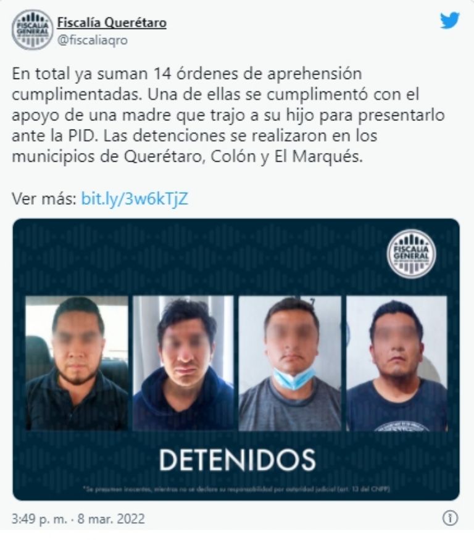This screenshot has height=540, width=474.
Task: Click the info icon beside the timestamp
Action: 450,518
